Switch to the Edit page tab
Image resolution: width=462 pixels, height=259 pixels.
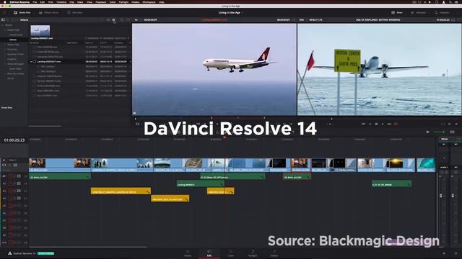click(209, 253)
